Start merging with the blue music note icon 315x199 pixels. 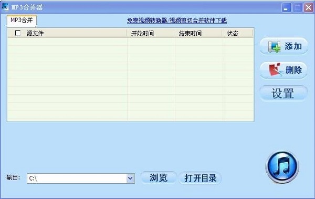[x=282, y=167]
